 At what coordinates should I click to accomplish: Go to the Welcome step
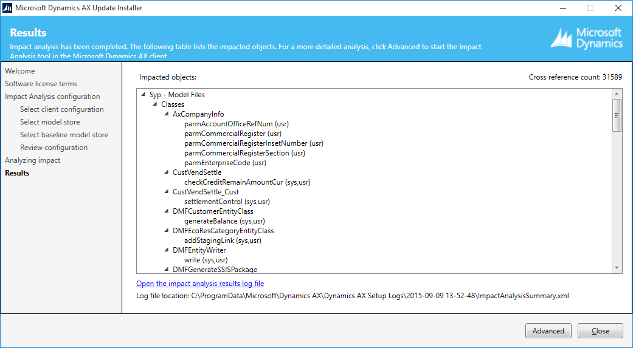click(x=20, y=71)
